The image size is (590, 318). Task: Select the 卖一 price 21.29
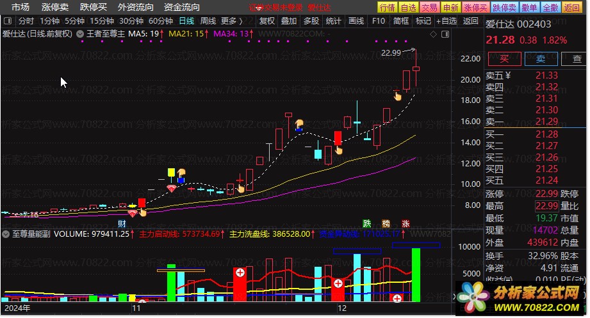click(x=546, y=122)
